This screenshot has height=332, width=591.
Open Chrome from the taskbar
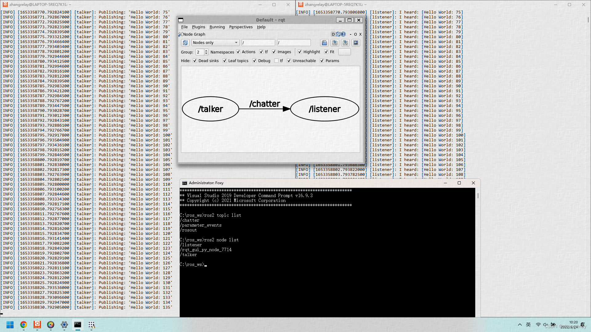click(24, 325)
